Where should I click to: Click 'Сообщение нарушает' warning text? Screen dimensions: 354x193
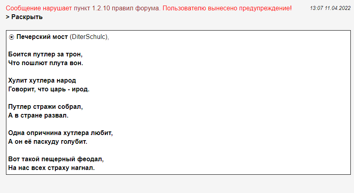[x=39, y=8]
